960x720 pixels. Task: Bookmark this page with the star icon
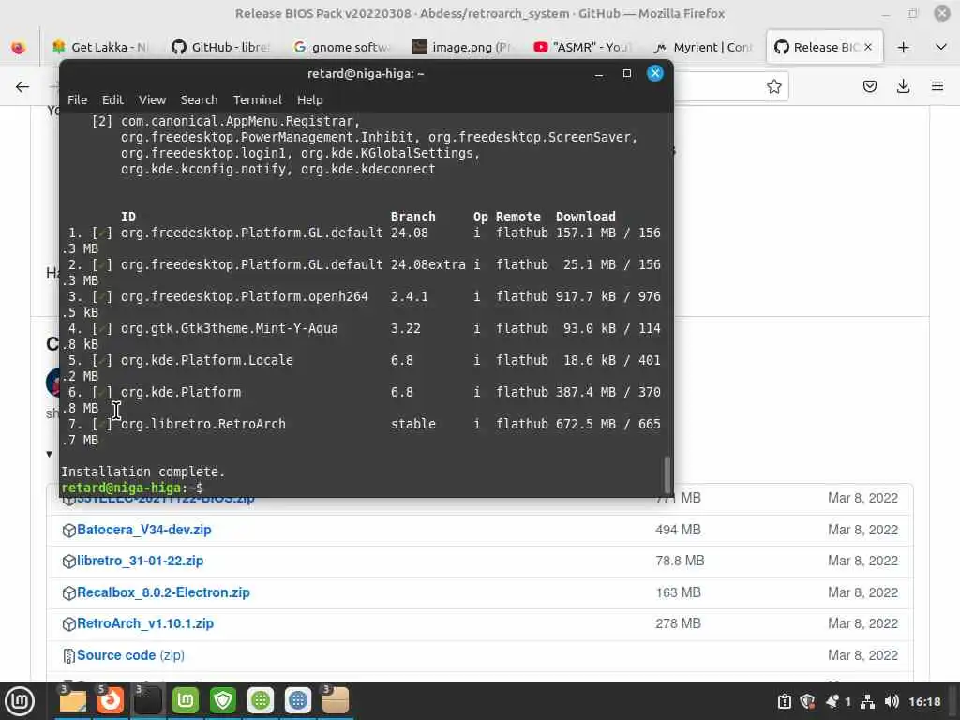(x=773, y=86)
